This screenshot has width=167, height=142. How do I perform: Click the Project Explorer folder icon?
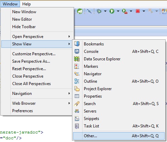coord(77,89)
